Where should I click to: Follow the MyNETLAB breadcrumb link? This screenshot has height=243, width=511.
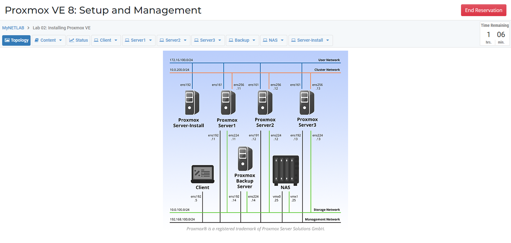(x=13, y=28)
